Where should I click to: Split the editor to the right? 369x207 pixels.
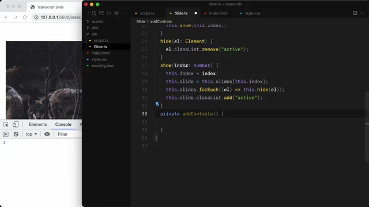pos(355,13)
